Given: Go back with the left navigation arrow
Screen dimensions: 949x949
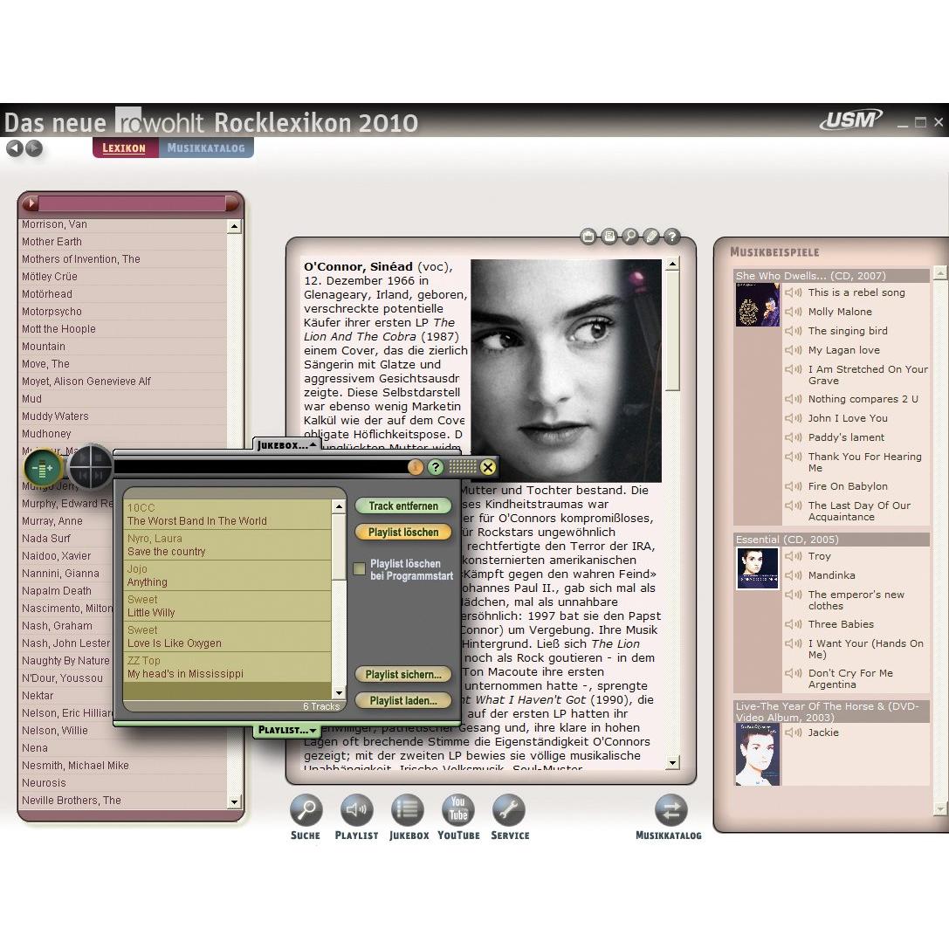Looking at the screenshot, I should click(15, 148).
